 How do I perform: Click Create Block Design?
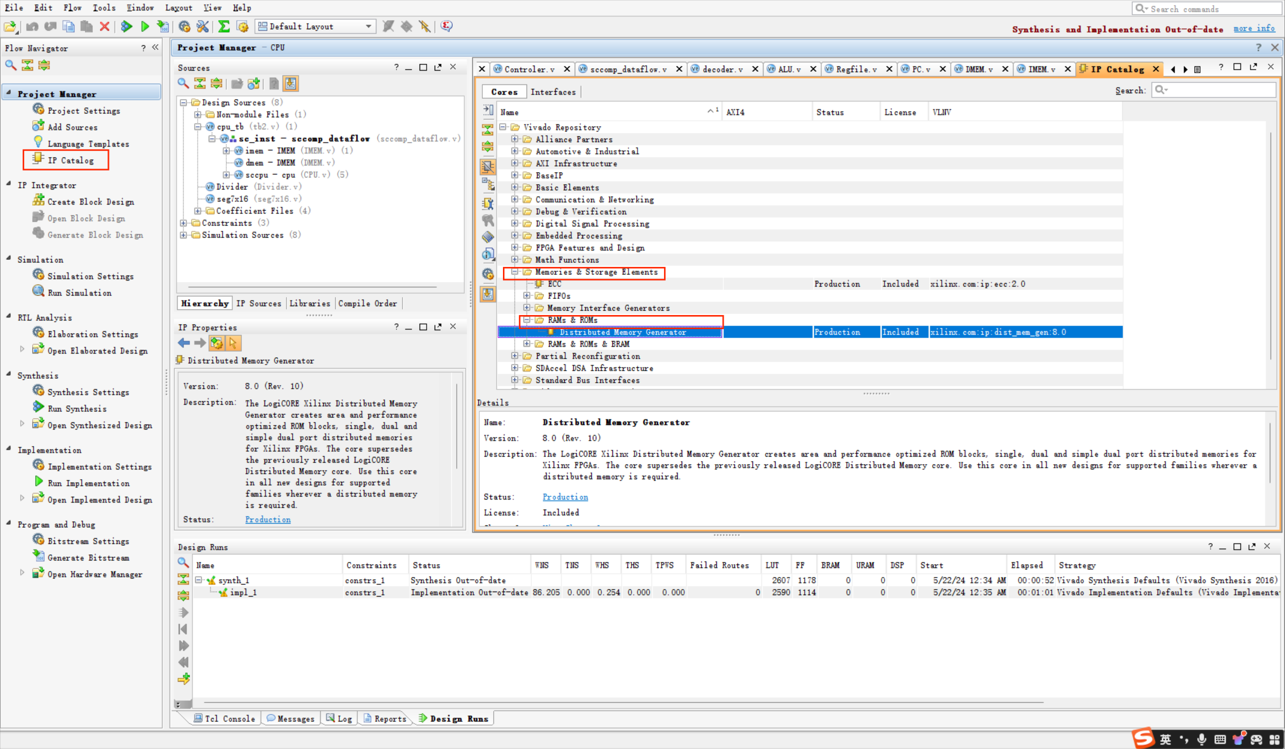tap(90, 202)
